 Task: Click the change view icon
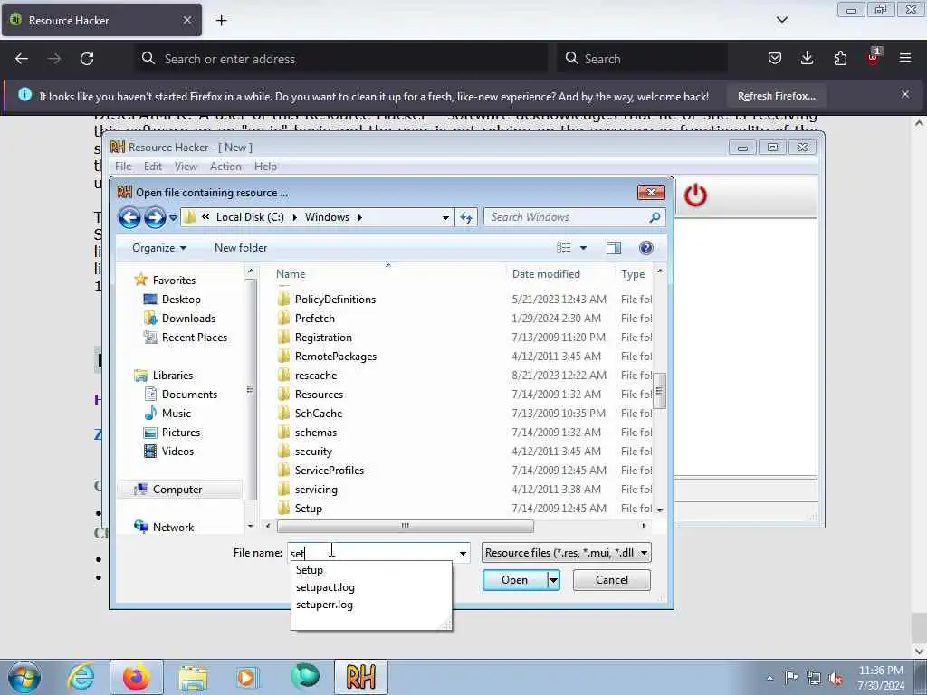coord(564,248)
